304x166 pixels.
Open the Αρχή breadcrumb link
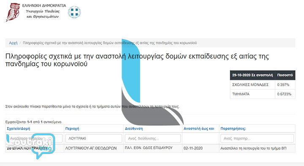tap(13, 43)
